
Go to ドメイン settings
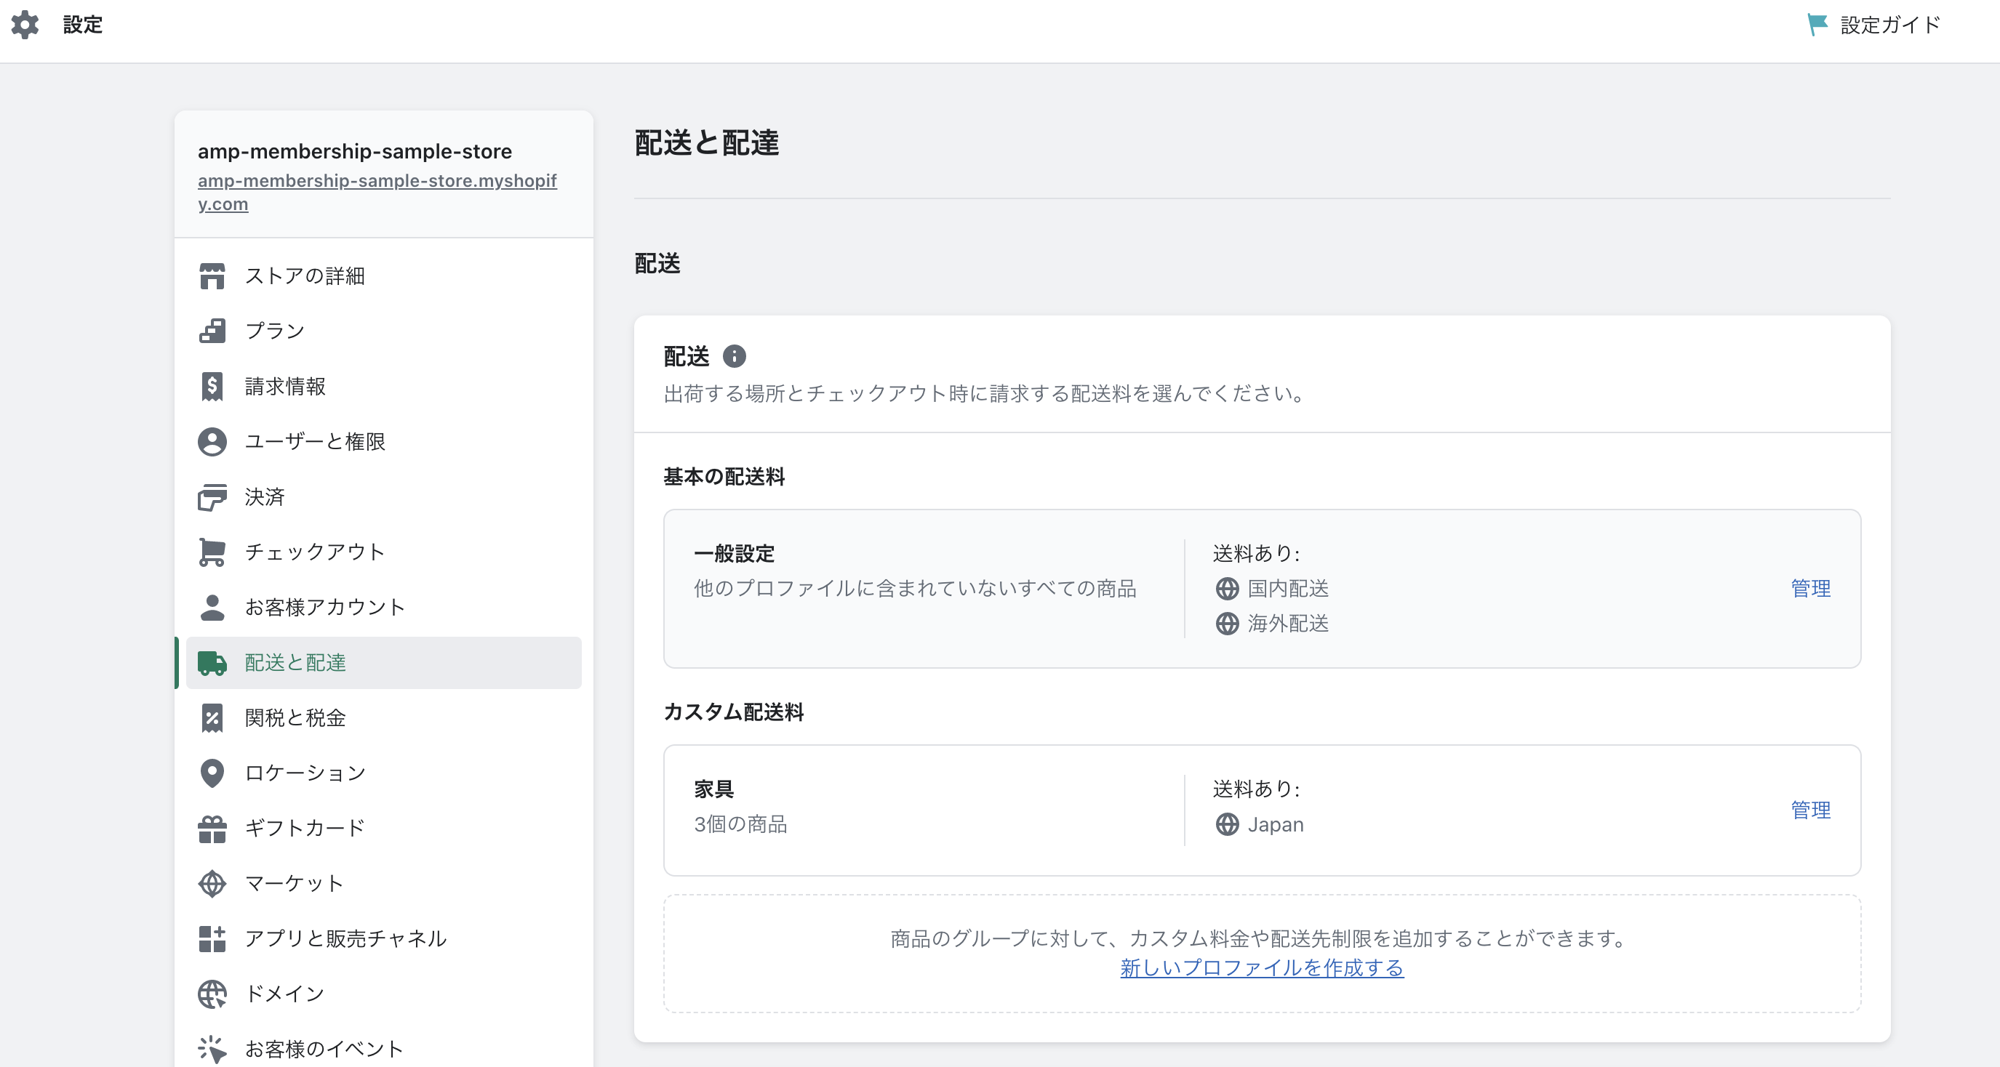(383, 994)
